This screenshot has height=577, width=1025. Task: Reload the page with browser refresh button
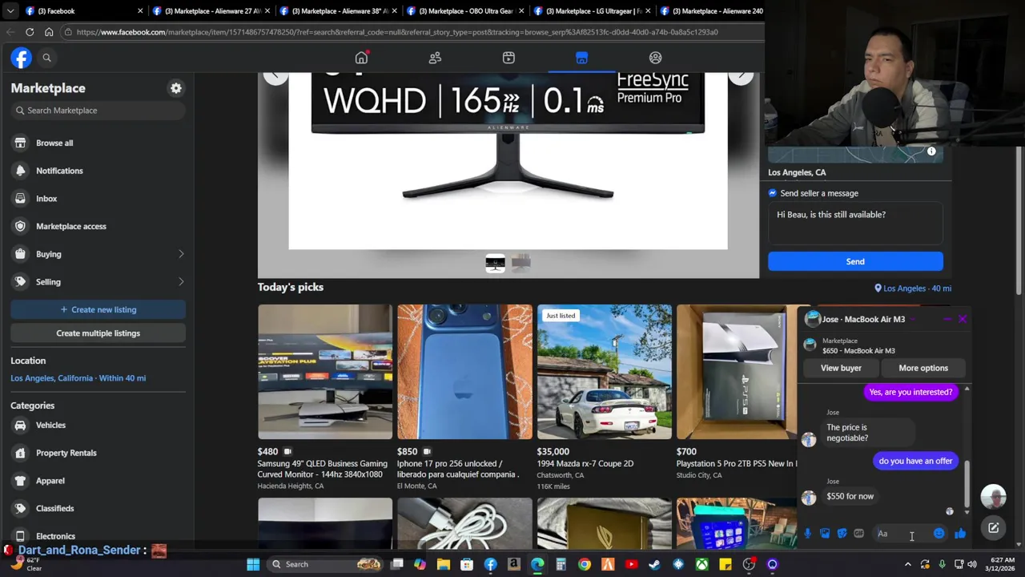point(30,32)
